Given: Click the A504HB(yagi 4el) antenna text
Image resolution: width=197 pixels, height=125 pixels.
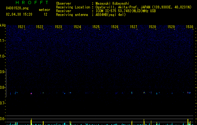Looking at the screenshot, I should [111, 15].
